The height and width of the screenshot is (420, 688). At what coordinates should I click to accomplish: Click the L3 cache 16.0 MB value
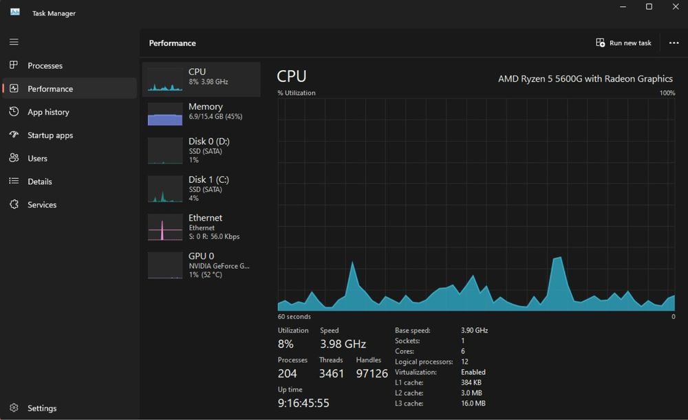(x=473, y=404)
